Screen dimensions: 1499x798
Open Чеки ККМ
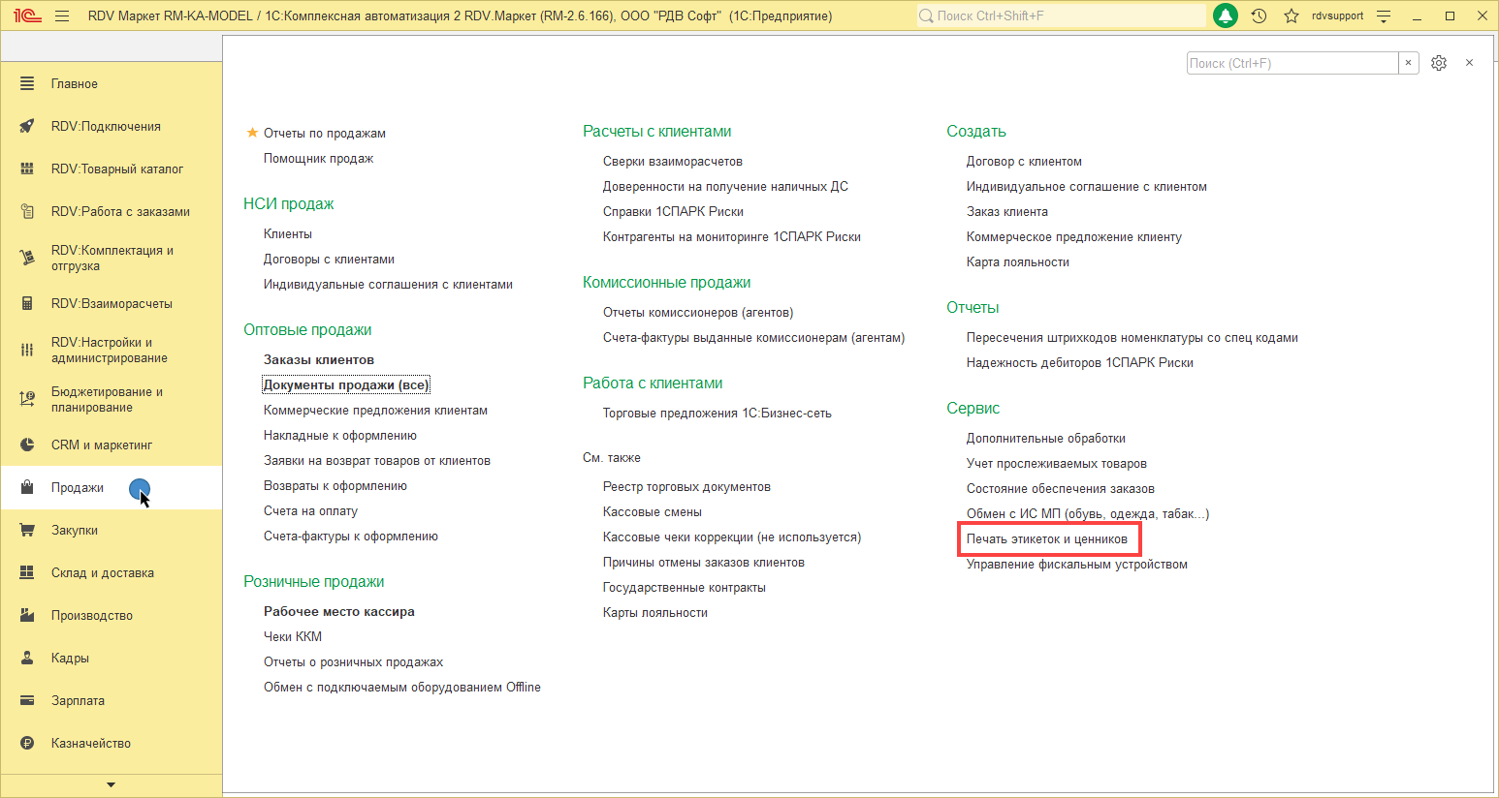pos(293,637)
